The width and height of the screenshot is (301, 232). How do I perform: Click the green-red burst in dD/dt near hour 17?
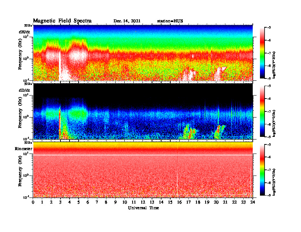(x=190, y=132)
